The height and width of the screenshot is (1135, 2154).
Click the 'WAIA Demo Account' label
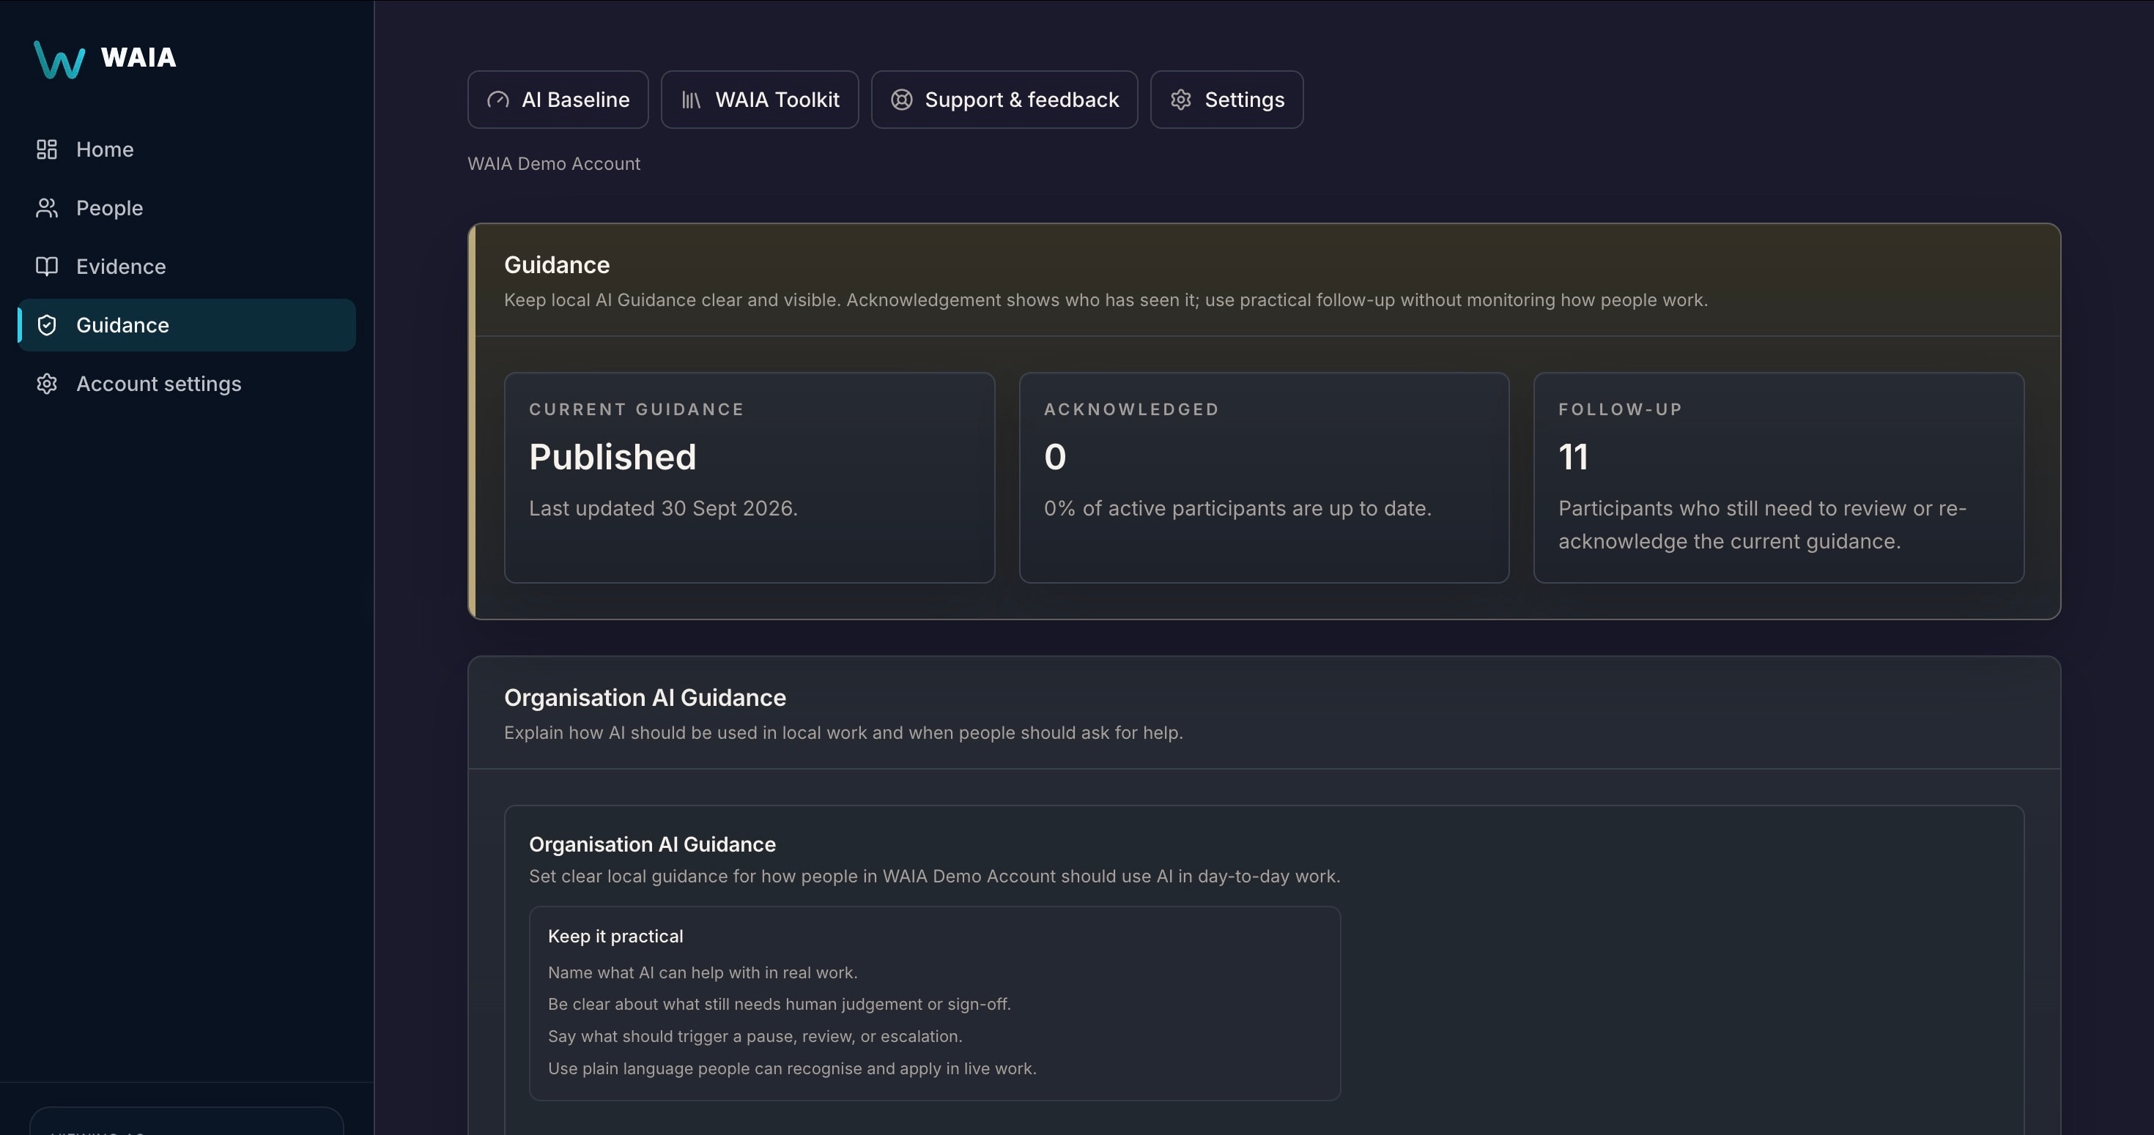point(554,164)
